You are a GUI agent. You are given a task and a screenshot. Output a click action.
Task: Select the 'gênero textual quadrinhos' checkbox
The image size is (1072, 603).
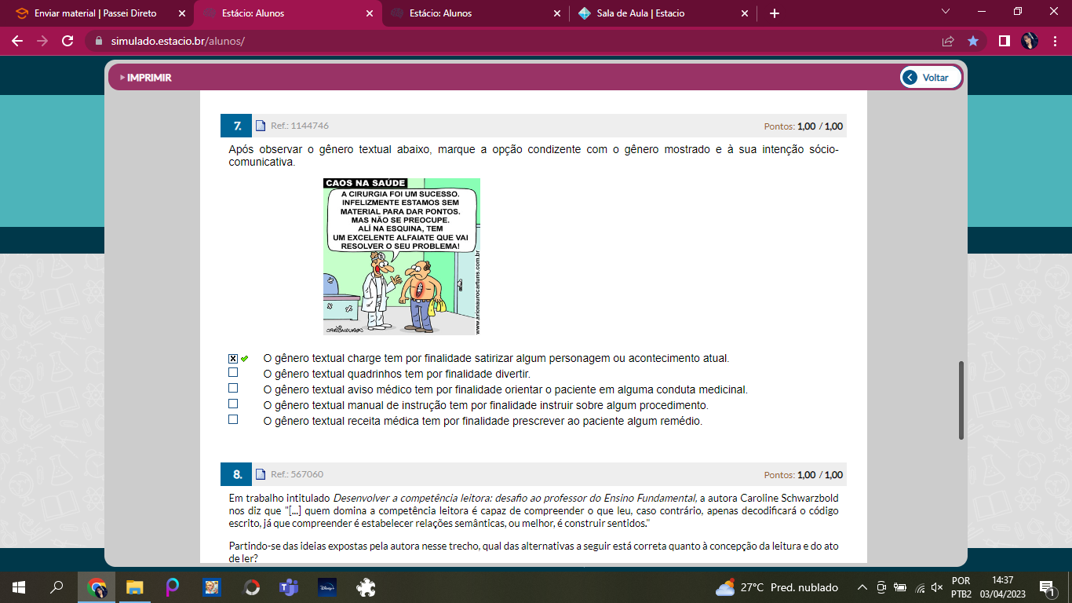pos(233,372)
